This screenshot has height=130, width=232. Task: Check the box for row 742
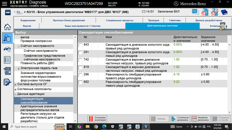[x=80, y=60]
